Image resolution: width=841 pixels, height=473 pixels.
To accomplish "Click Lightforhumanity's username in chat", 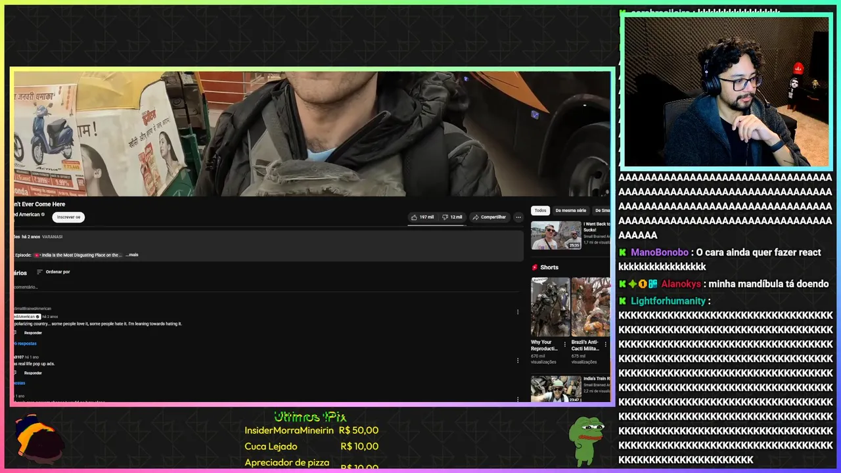I will pyautogui.click(x=668, y=301).
